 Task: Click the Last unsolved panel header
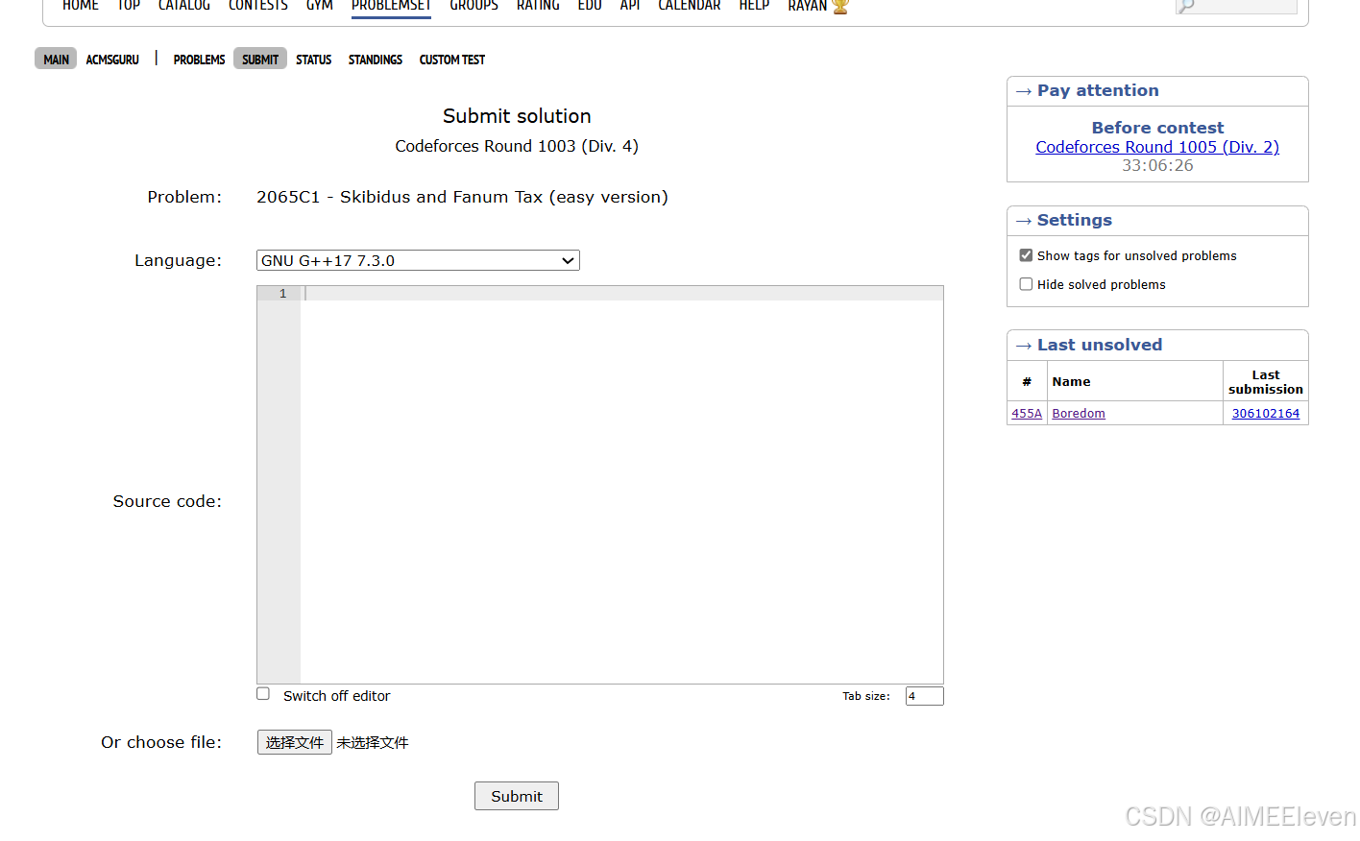(x=1157, y=346)
